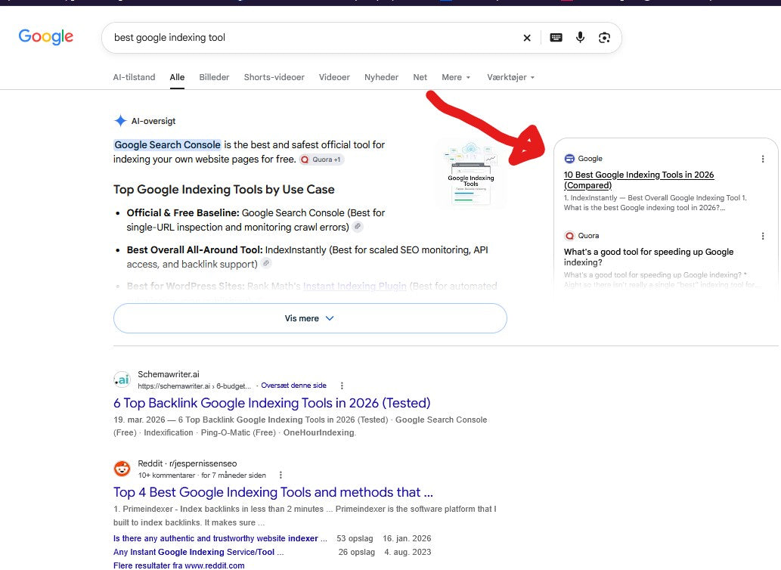The image size is (781, 570).
Task: Open the on-screen keyboard icon
Action: [x=556, y=37]
